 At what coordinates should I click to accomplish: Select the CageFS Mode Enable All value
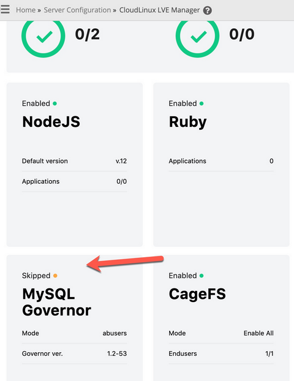click(x=258, y=333)
